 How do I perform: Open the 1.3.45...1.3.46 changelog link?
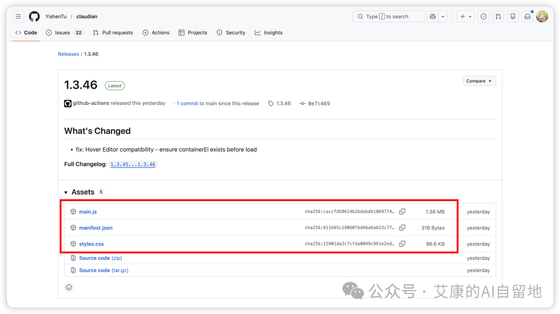tap(133, 165)
